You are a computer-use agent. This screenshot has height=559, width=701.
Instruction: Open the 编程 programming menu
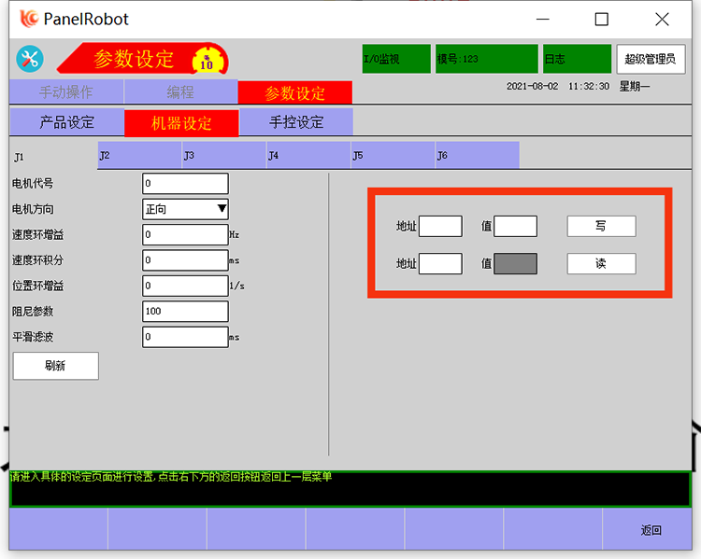[x=180, y=92]
